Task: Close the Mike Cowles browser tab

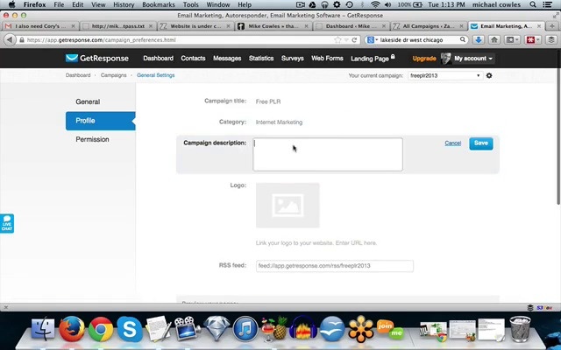Action: click(x=306, y=26)
